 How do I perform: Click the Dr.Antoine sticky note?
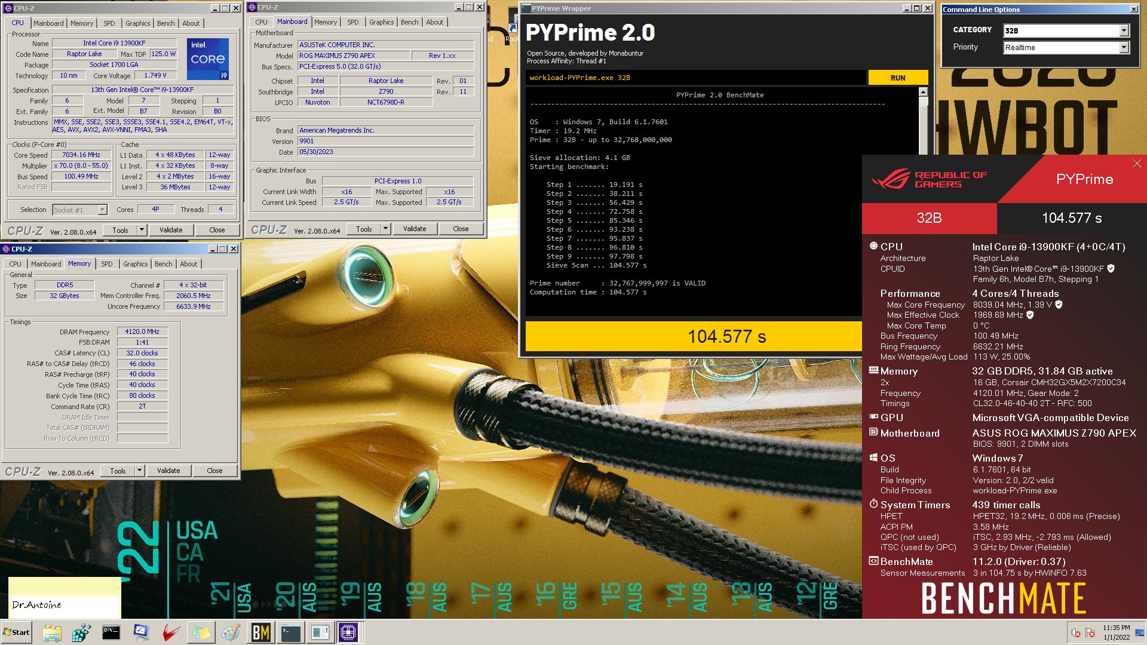point(64,597)
